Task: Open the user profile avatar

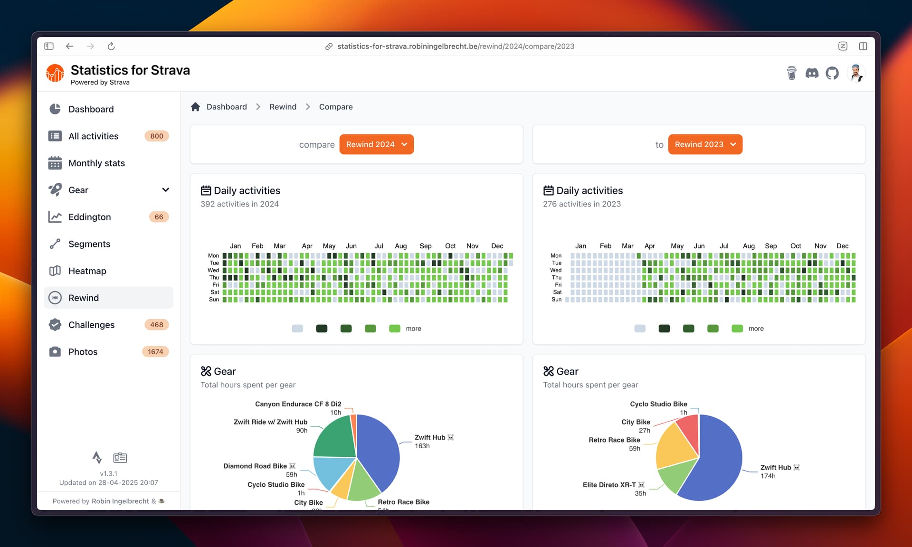Action: (856, 73)
